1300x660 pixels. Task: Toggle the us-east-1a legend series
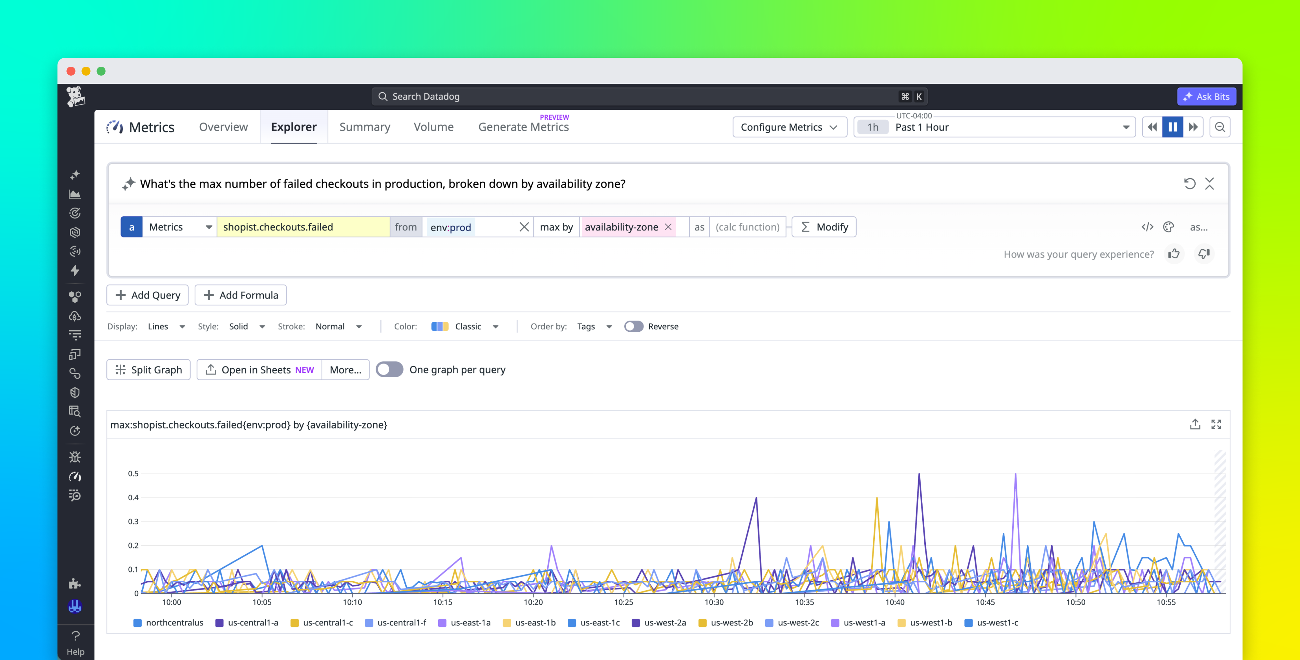point(464,623)
